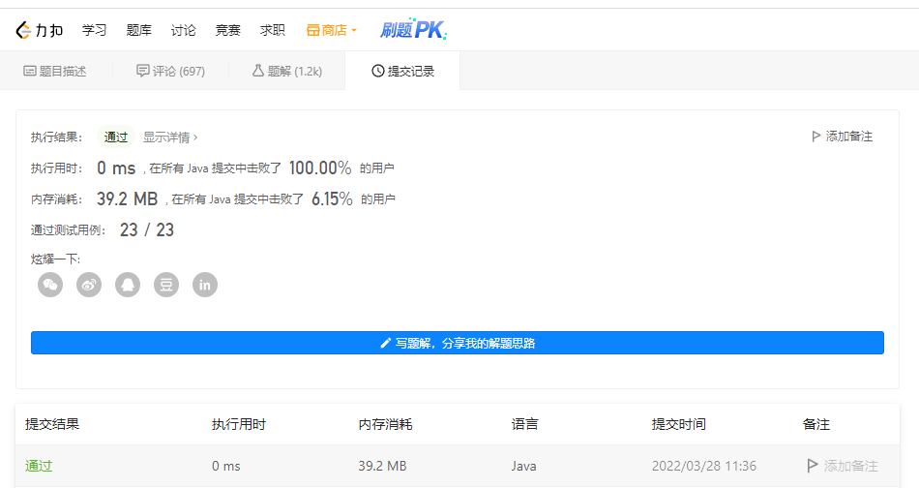Select the 提交记录 tab

[403, 71]
